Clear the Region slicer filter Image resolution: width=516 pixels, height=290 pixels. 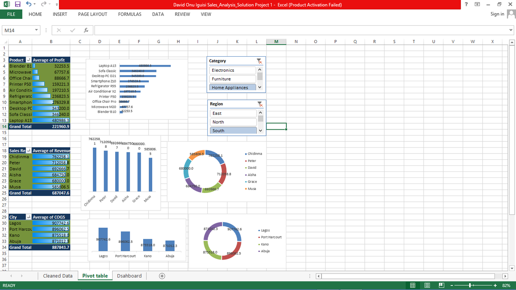260,104
